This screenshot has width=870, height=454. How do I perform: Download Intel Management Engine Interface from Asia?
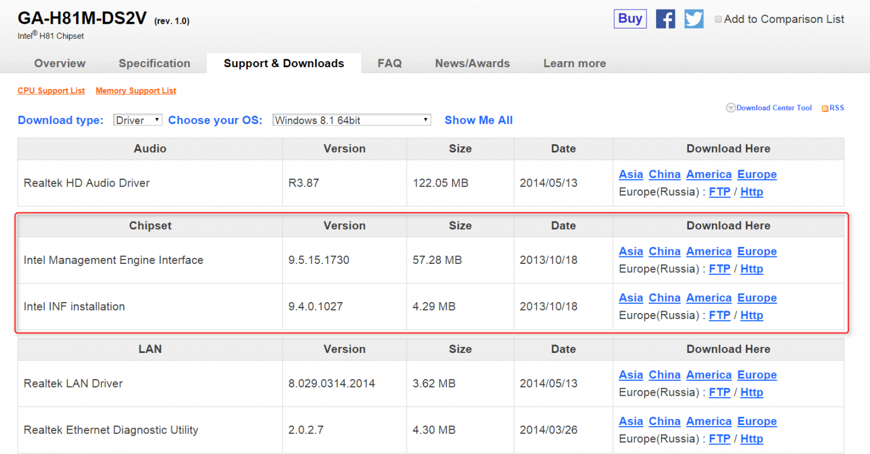(631, 251)
